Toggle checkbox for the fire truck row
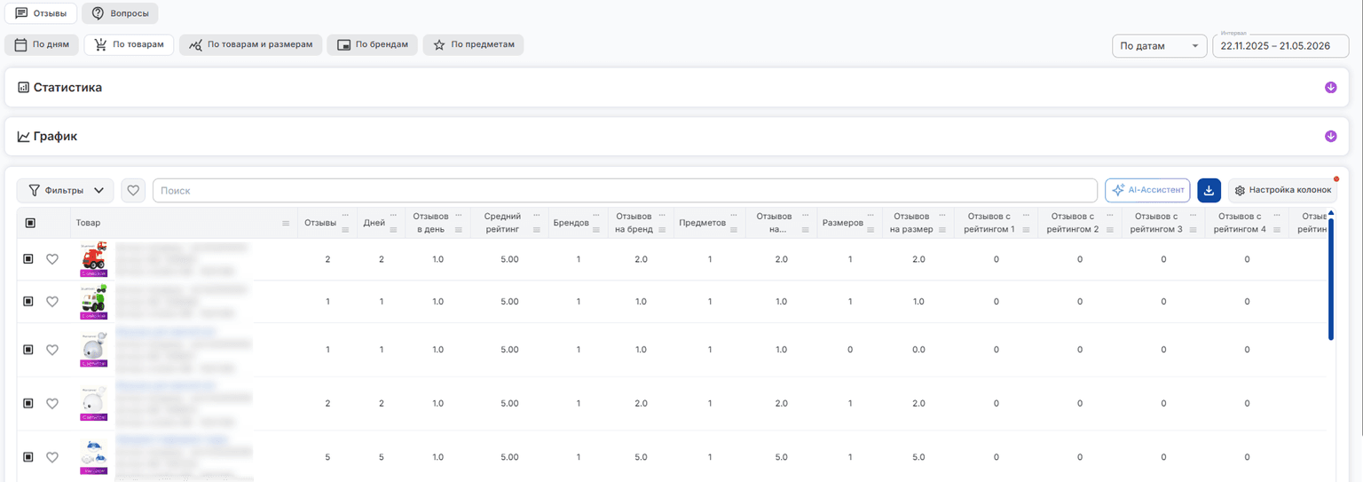Screen dimensions: 1363x482 (x=28, y=259)
